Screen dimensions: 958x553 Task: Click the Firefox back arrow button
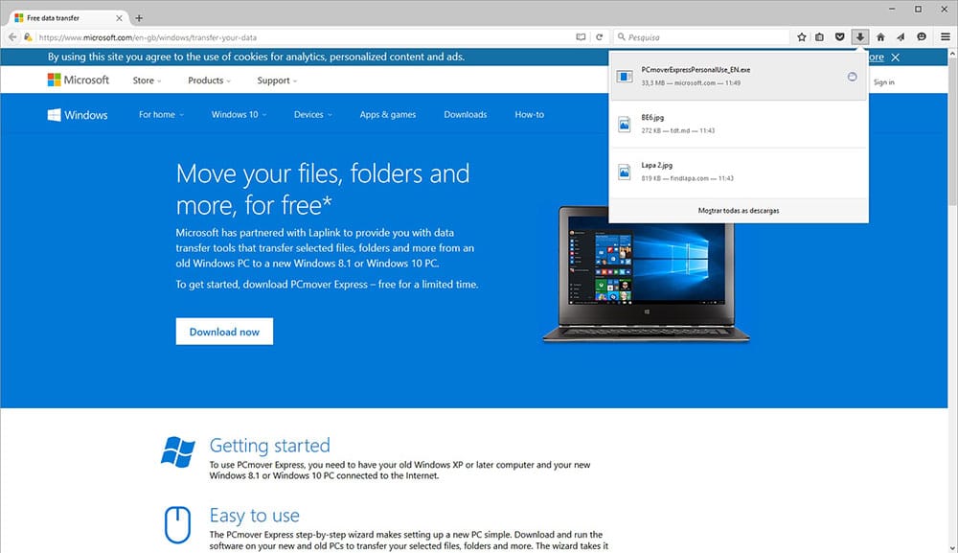pos(12,36)
